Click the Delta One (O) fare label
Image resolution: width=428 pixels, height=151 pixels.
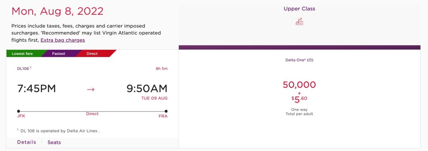coord(299,60)
